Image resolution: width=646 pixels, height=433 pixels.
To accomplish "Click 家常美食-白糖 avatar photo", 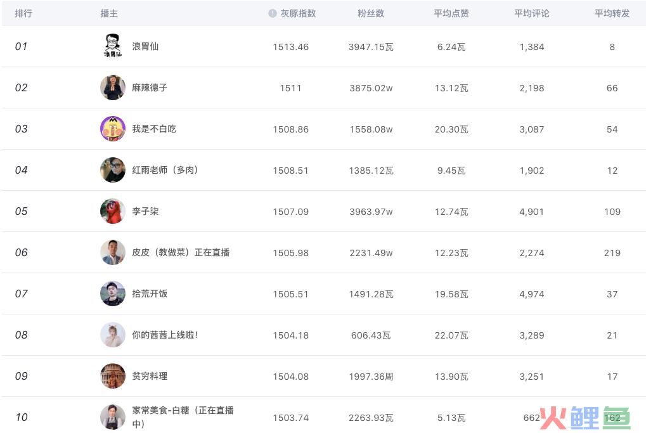I will 112,417.
